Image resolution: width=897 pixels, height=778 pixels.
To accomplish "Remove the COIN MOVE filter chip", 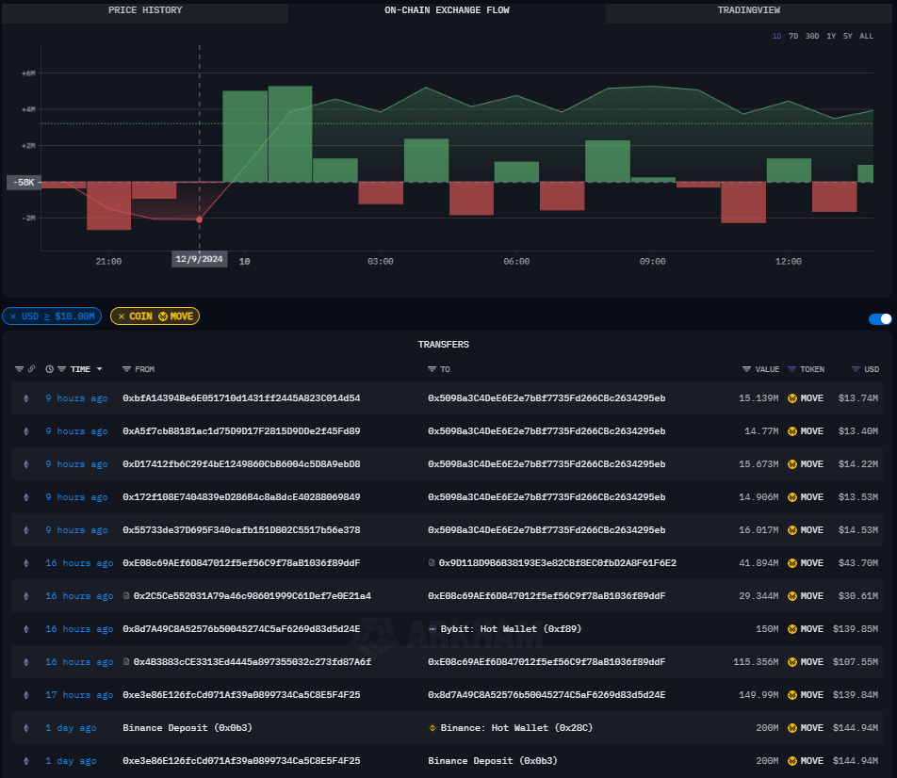I will pyautogui.click(x=120, y=316).
